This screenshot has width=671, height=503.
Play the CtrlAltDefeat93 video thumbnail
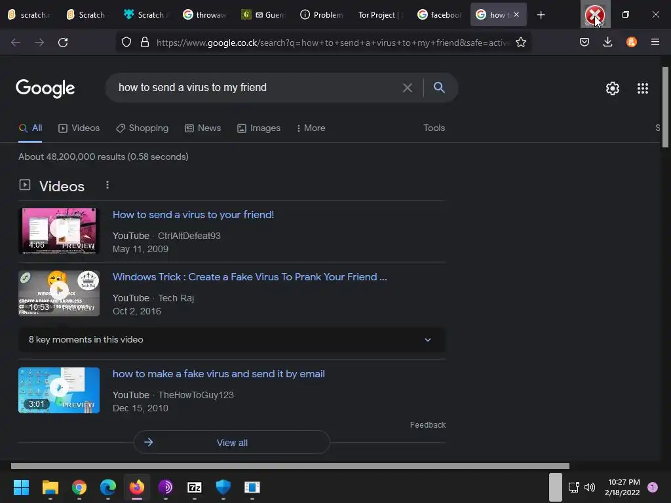coord(59,231)
